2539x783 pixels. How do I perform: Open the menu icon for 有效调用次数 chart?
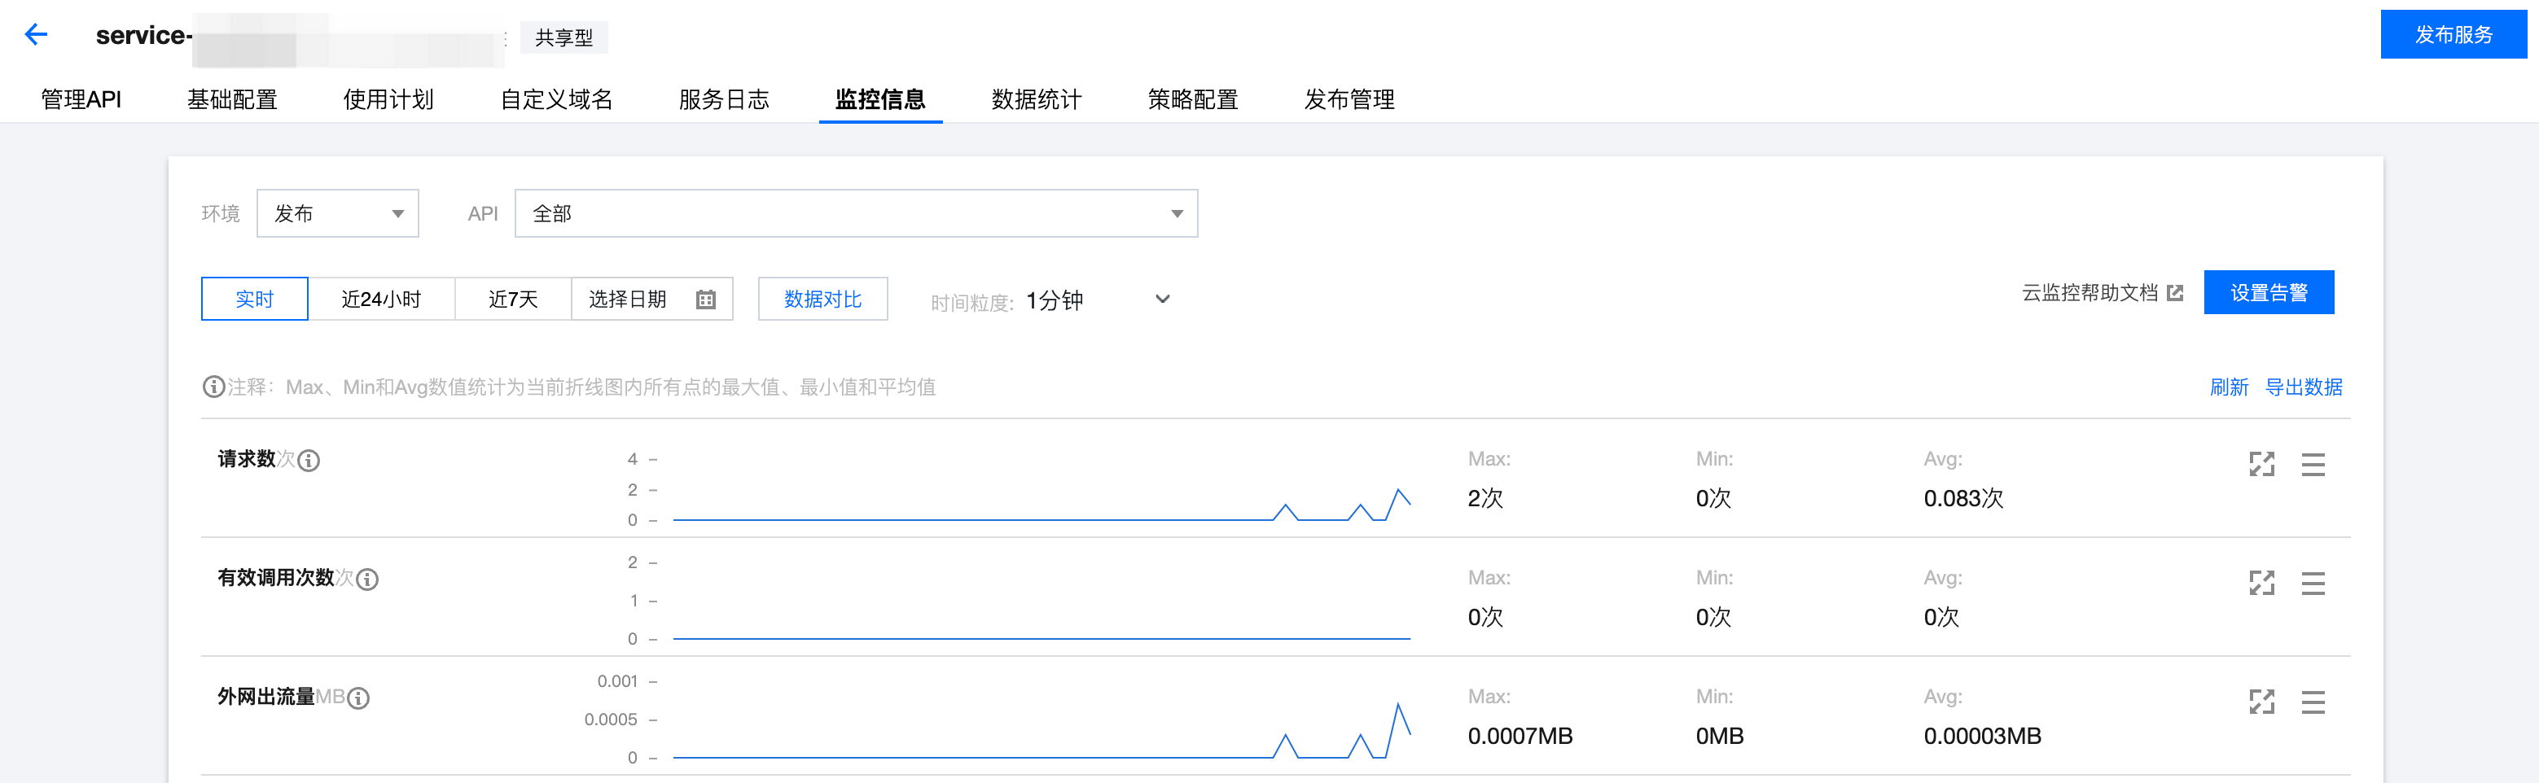point(2313,583)
